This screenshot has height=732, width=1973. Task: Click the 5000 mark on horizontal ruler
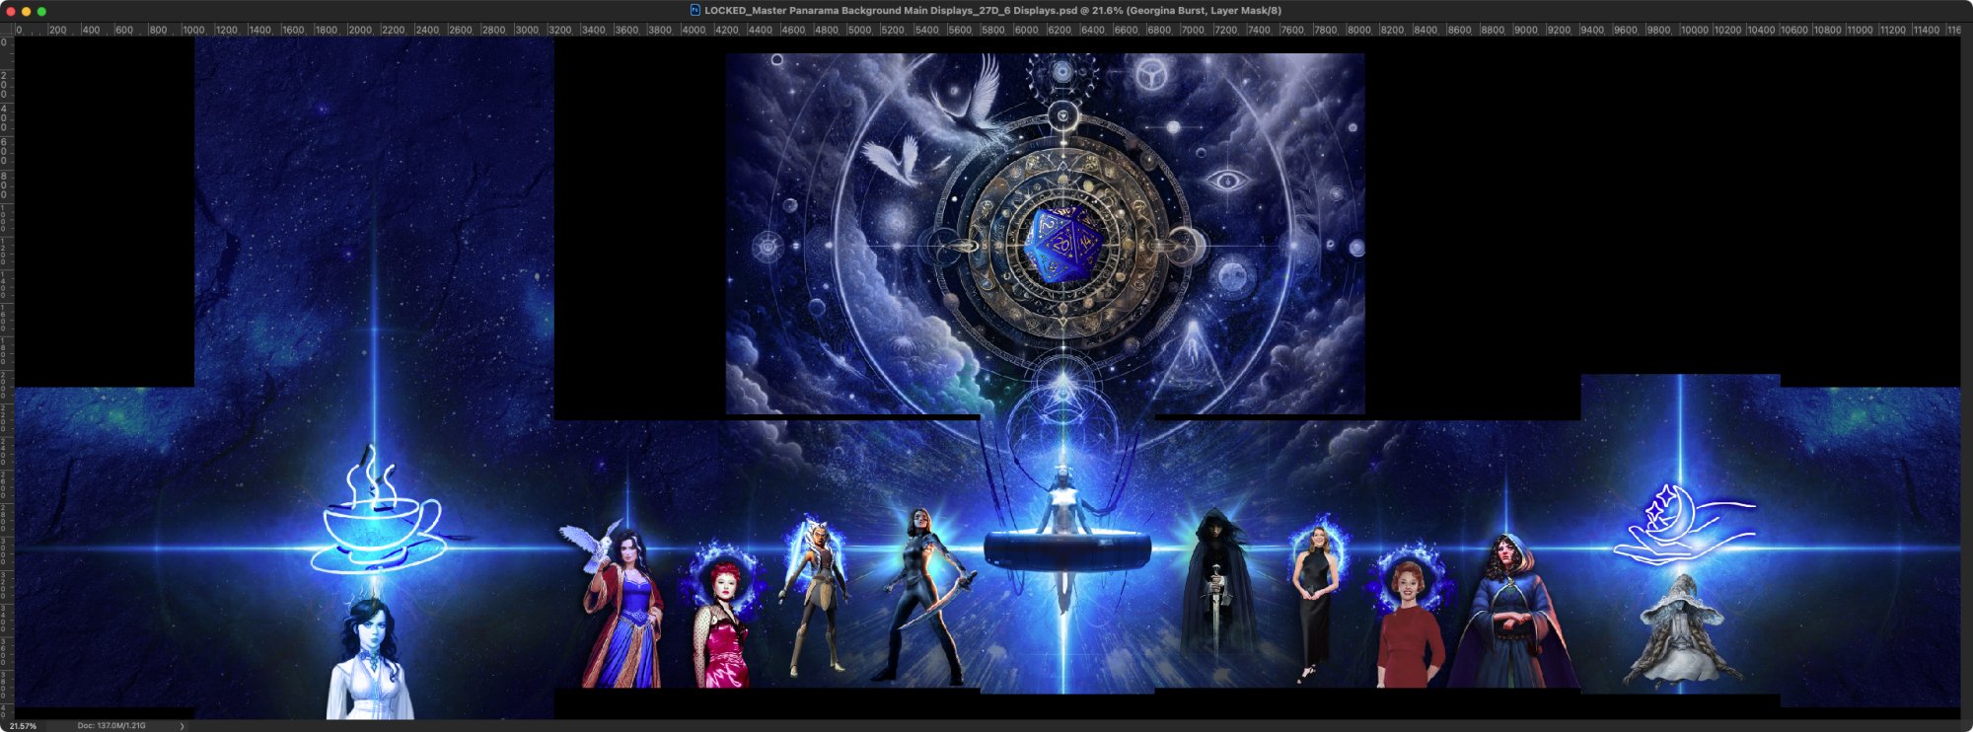[x=860, y=30]
